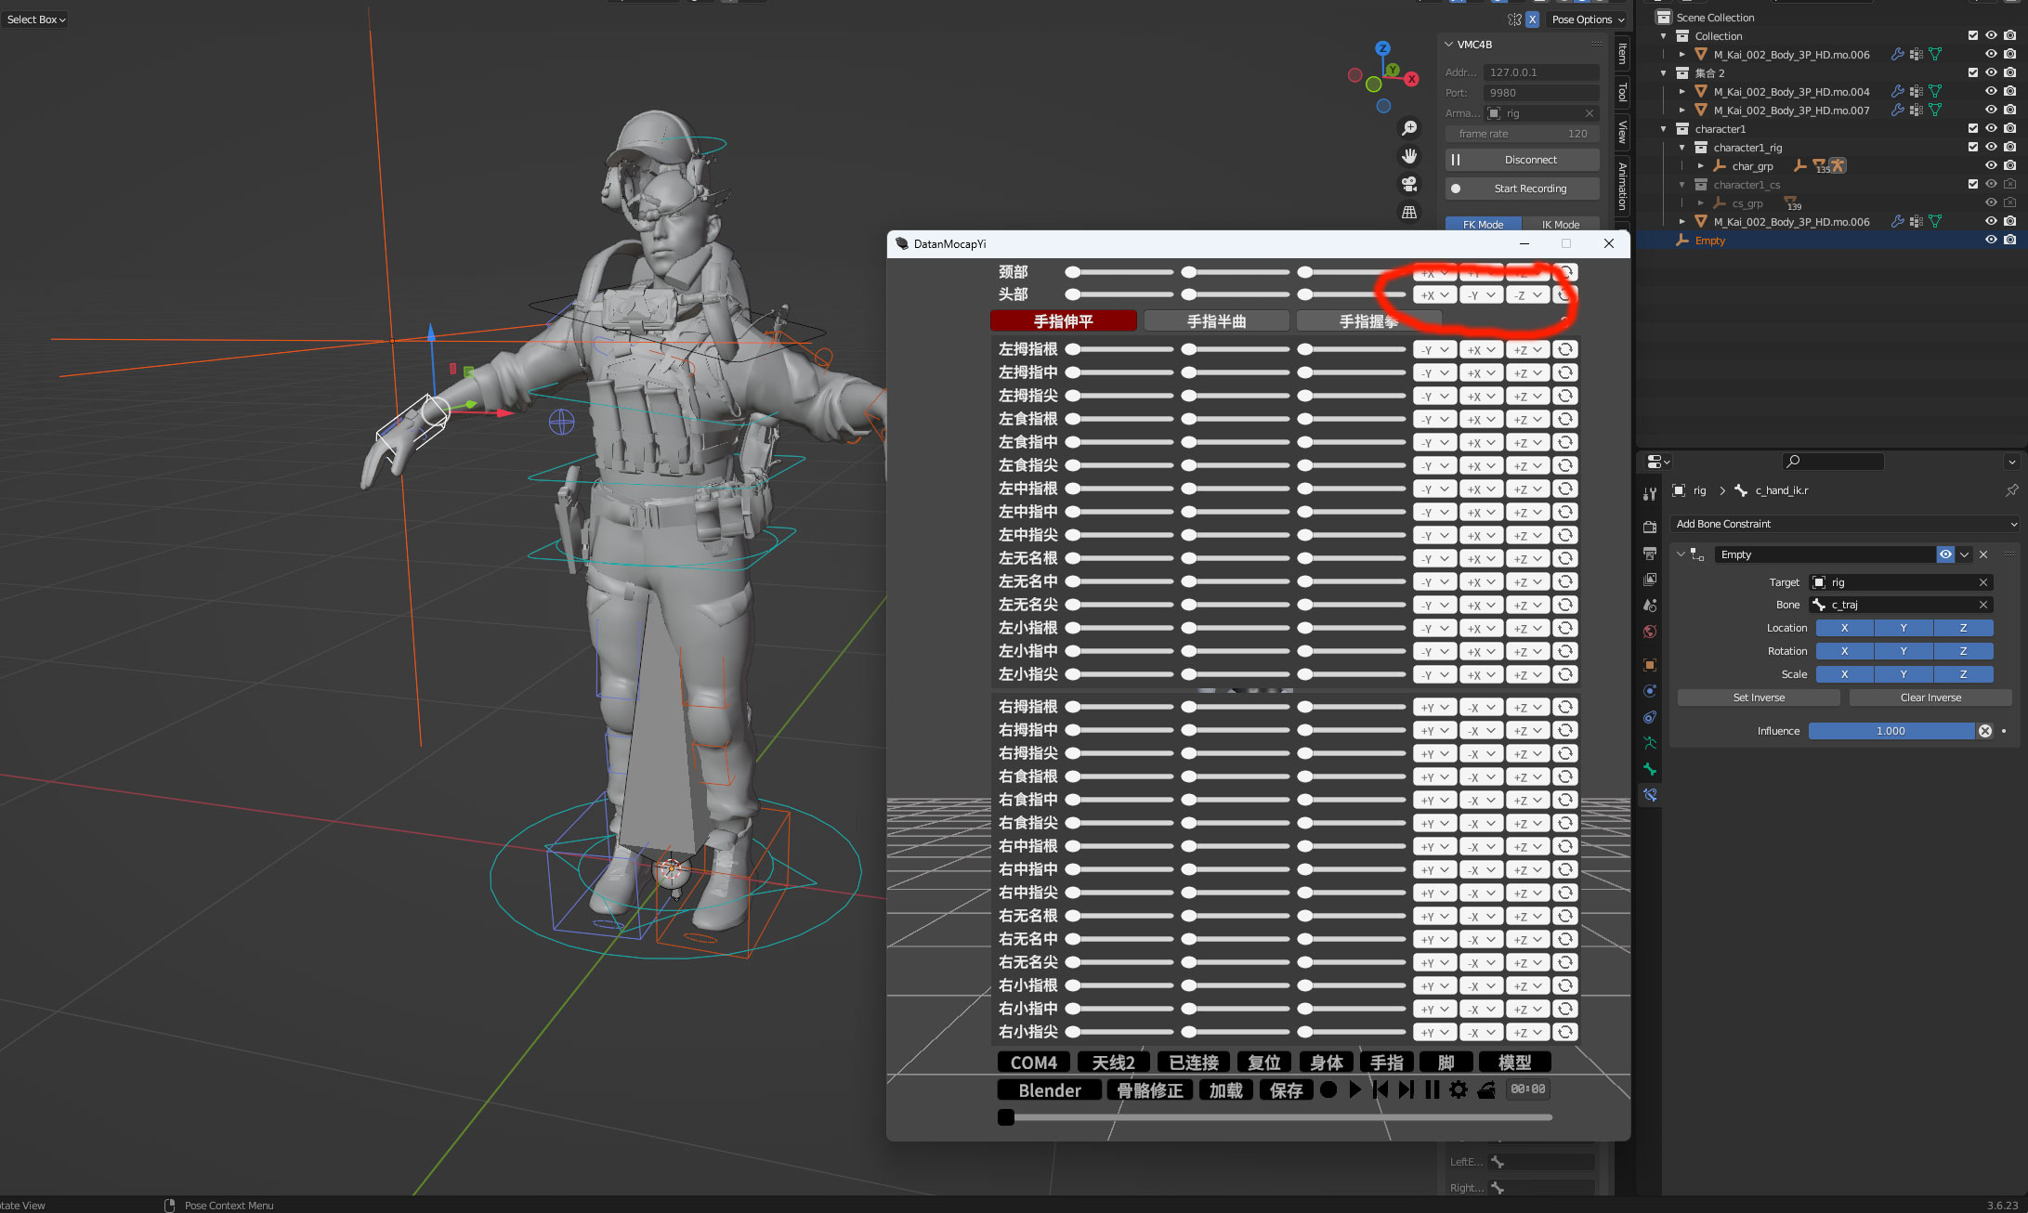The width and height of the screenshot is (2028, 1213).
Task: Toggle the Empty constraint's eye visibility
Action: click(1945, 554)
